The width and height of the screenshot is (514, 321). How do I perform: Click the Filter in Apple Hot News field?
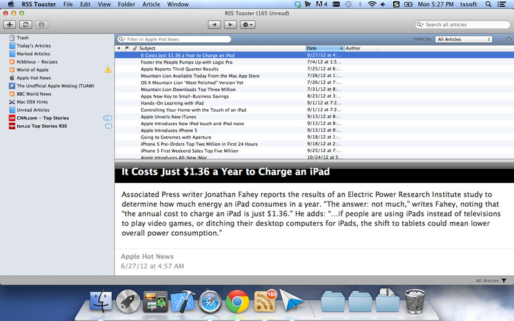[174, 39]
